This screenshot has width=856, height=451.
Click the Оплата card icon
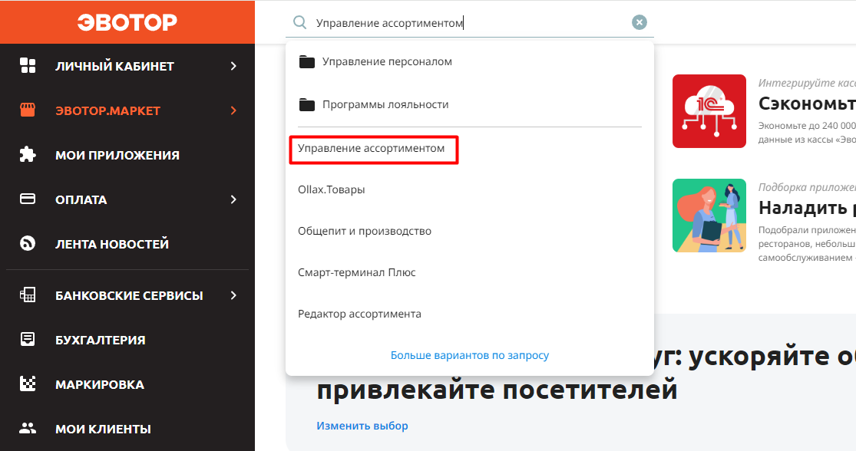[x=28, y=199]
